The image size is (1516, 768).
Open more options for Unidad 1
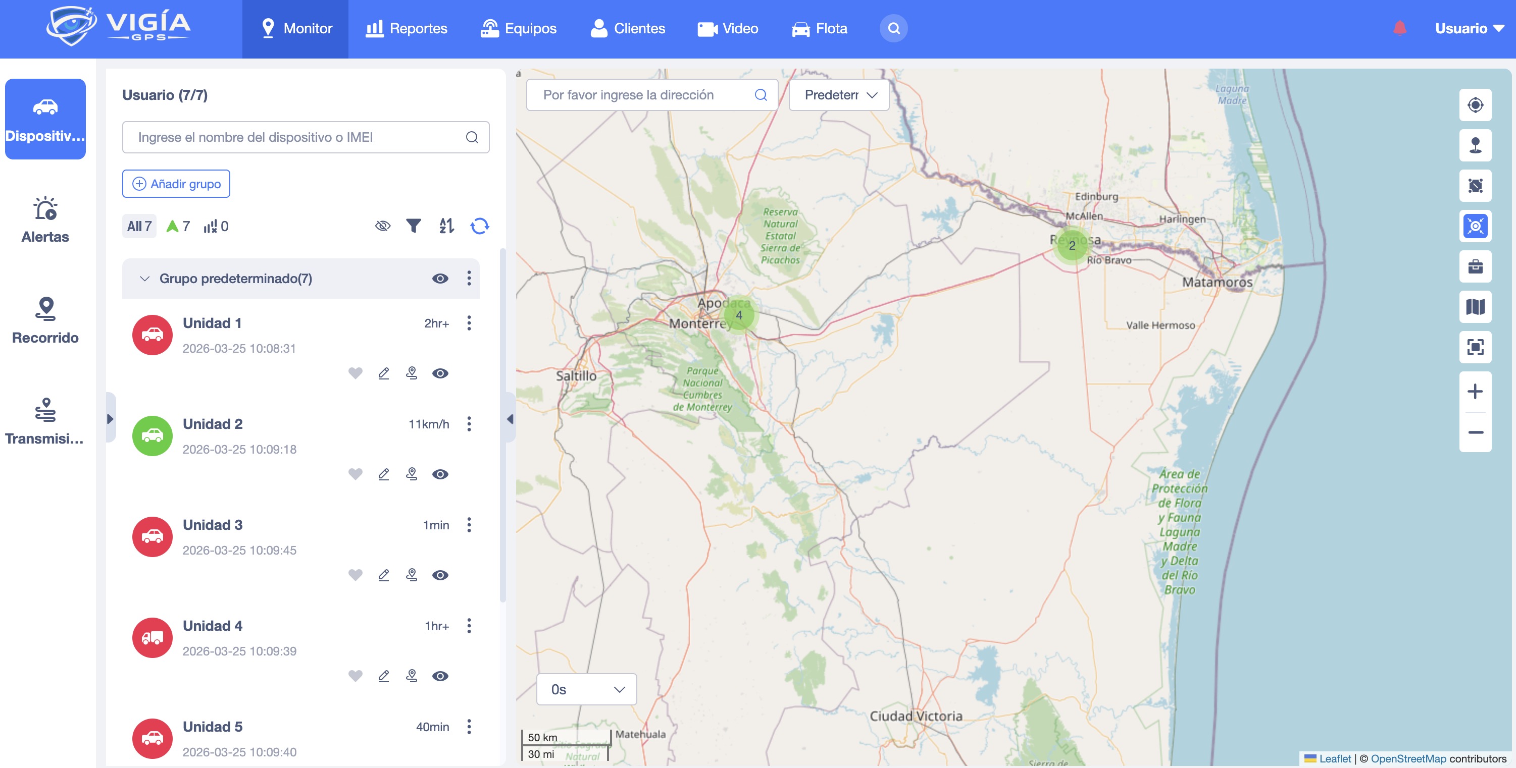469,323
